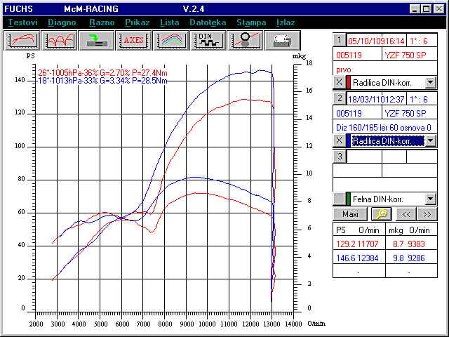
Task: Click the multi-colored curves comparison icon
Action: coord(170,39)
